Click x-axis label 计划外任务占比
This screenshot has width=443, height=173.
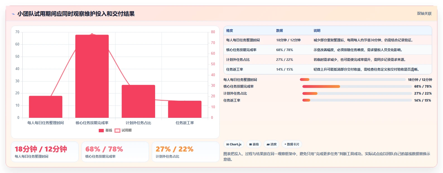[x=138, y=123]
